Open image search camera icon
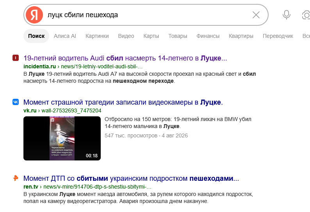 [x=306, y=15]
